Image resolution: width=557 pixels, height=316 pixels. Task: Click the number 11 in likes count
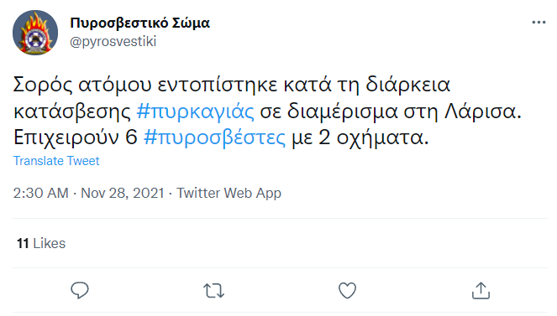[23, 243]
